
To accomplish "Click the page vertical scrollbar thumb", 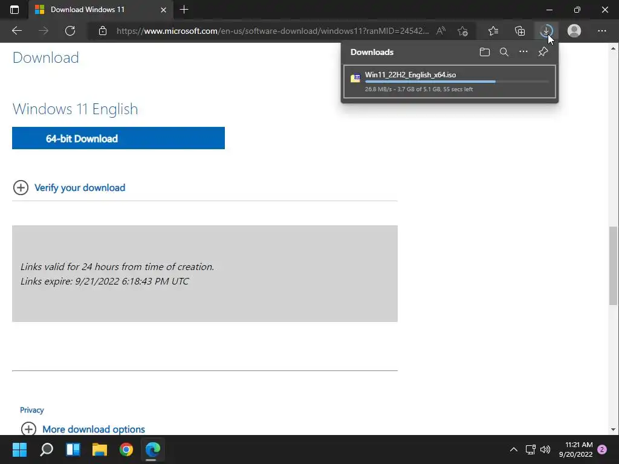I will coord(613,266).
